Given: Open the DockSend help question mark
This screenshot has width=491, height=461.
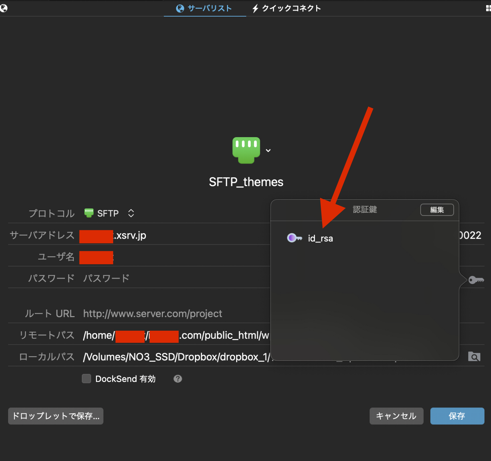Looking at the screenshot, I should tap(177, 379).
